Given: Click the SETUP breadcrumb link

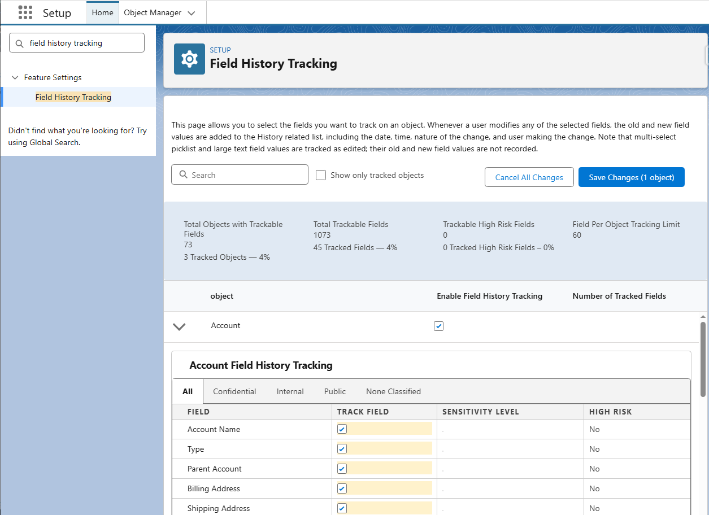Looking at the screenshot, I should point(220,50).
